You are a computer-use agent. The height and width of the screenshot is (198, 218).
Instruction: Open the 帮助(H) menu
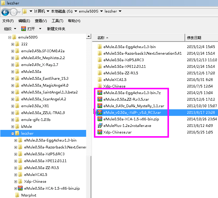pyautogui.click(x=74, y=21)
